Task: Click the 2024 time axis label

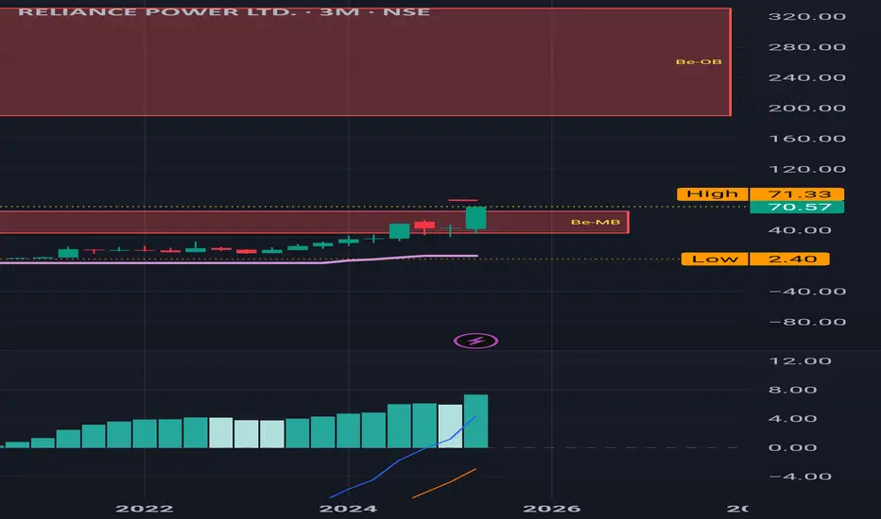Action: pyautogui.click(x=349, y=509)
